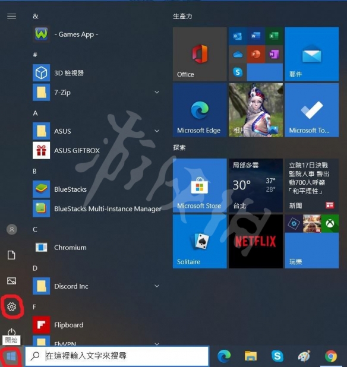Open 3D 檢視器 app
Viewport: 347px width, 367px height.
97,73
